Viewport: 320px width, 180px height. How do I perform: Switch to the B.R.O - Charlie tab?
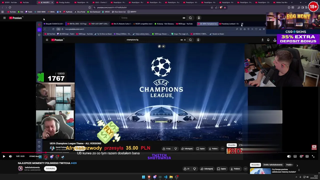(99, 2)
